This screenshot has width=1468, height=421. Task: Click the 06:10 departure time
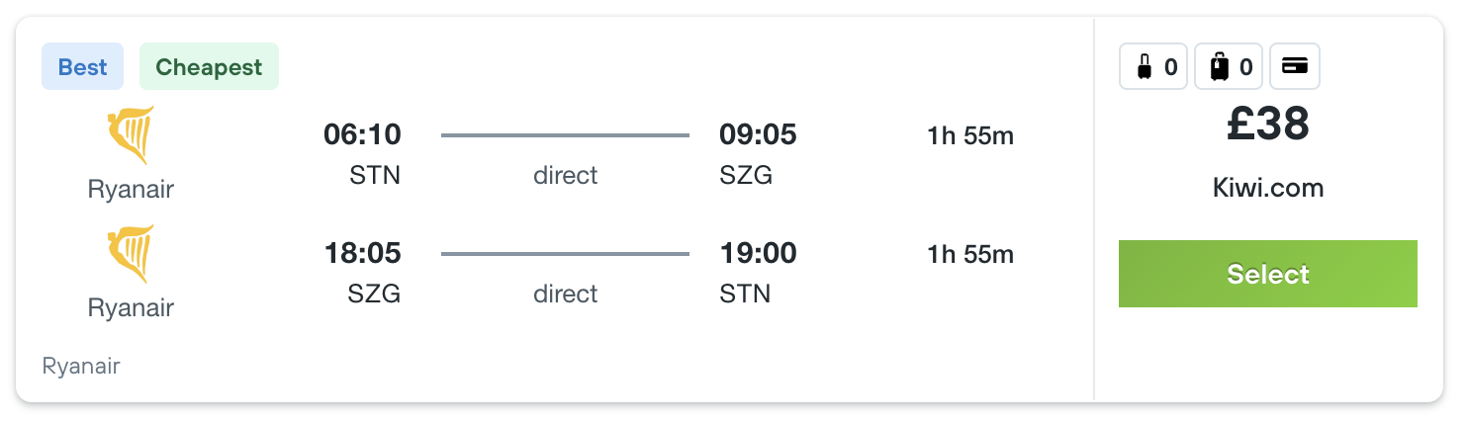point(362,134)
